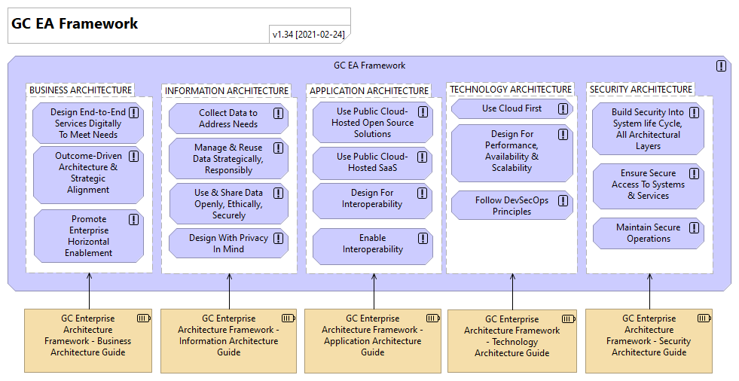
Task: Click the text 'Ensure Secure Access To Systems & Services'
Action: (648, 184)
